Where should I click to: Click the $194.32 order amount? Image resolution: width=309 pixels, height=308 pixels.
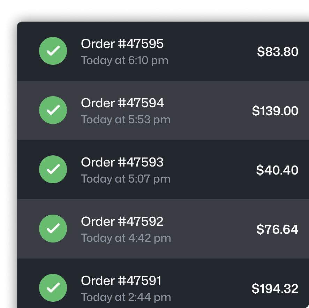(275, 288)
